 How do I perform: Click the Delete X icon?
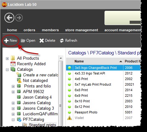click(42, 40)
